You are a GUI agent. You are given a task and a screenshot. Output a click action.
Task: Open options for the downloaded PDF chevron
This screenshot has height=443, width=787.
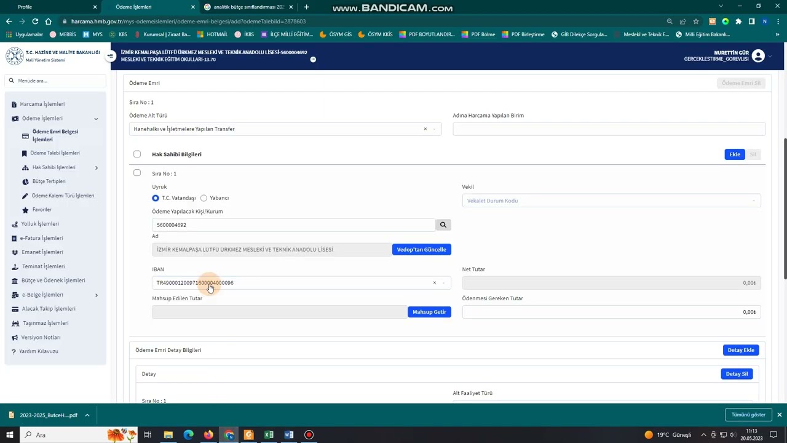pyautogui.click(x=87, y=415)
